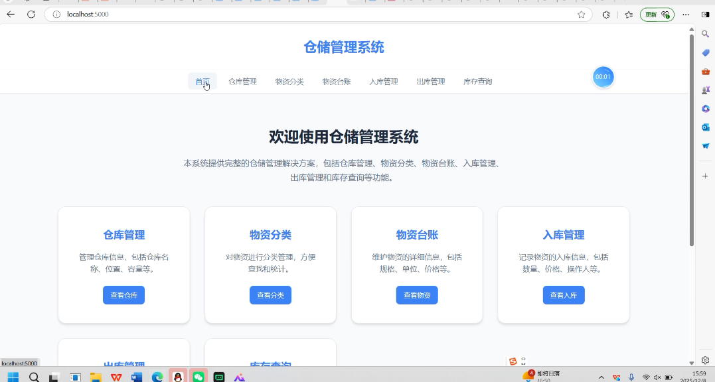Open the favorites list icon
The width and height of the screenshot is (715, 382).
[628, 15]
